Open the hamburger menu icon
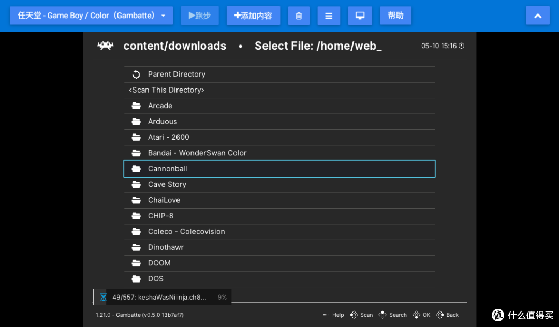Viewport: 559px width, 327px height. tap(329, 16)
